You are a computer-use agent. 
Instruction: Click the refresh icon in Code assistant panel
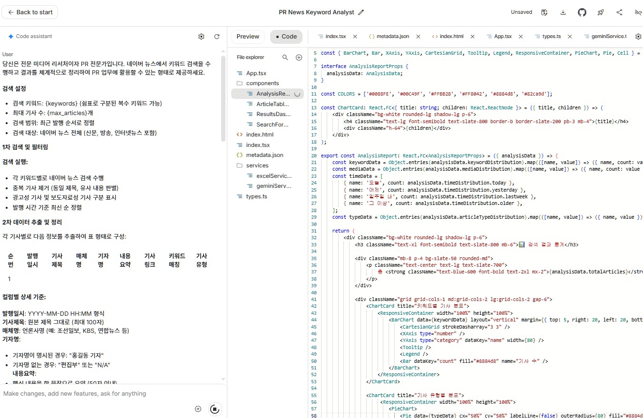pos(217,36)
